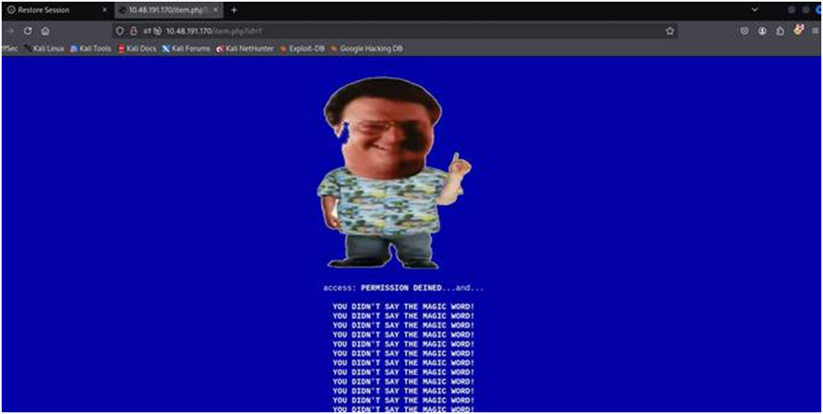
Task: Go forward with the arrow button
Action: pyautogui.click(x=10, y=31)
